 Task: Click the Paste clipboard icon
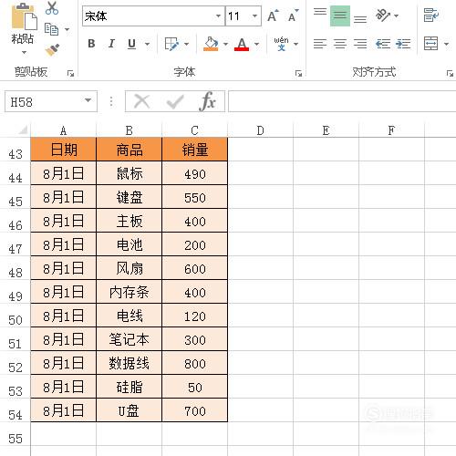pos(24,16)
